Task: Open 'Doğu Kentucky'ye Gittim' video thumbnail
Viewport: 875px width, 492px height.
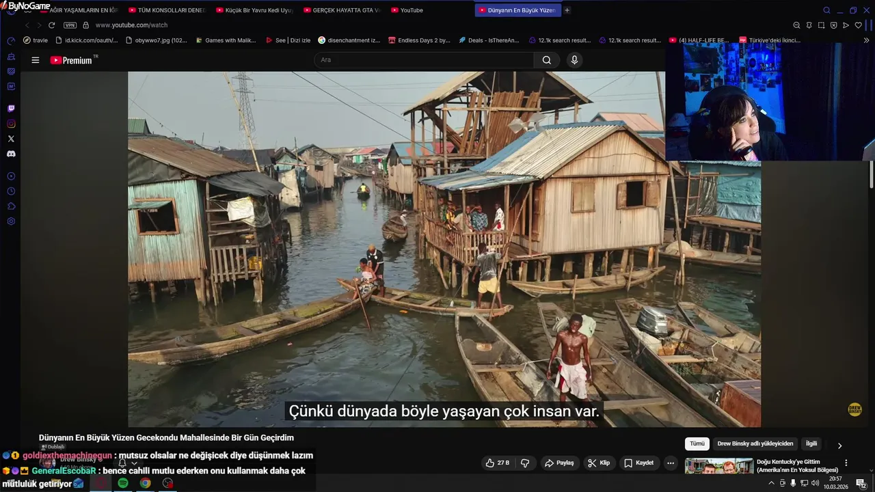Action: 719,466
